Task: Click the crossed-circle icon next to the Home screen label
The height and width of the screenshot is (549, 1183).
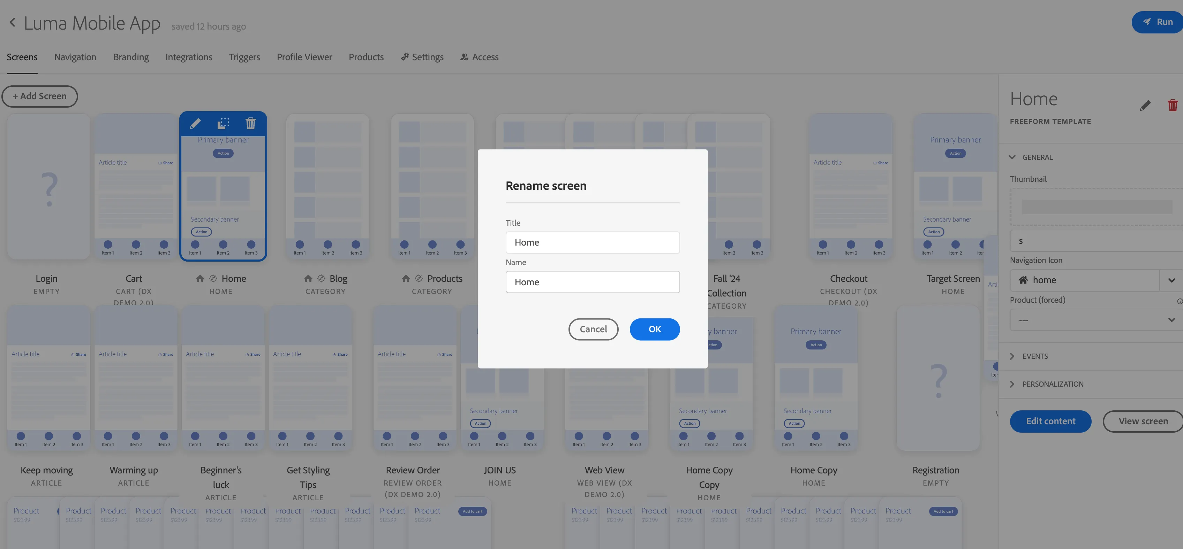Action: coord(213,278)
